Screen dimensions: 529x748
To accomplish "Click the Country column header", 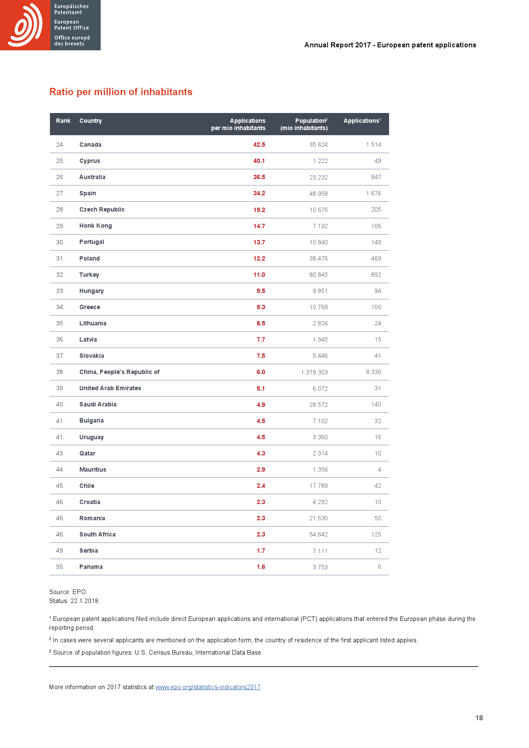I will (x=90, y=121).
